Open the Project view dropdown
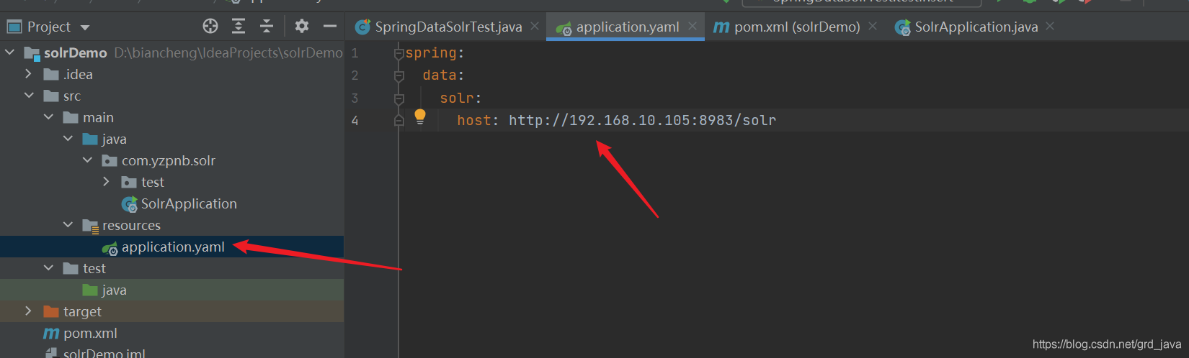The width and height of the screenshot is (1189, 358). [x=85, y=28]
